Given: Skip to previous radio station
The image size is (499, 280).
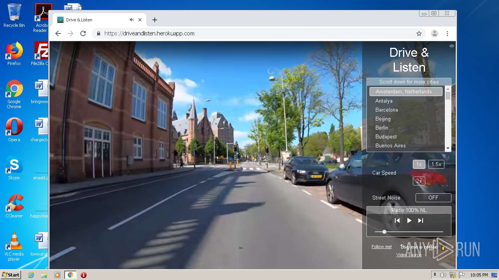Looking at the screenshot, I should [x=397, y=220].
